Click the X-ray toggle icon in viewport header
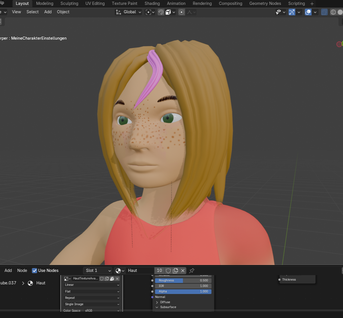The height and width of the screenshot is (318, 343). coord(324,12)
